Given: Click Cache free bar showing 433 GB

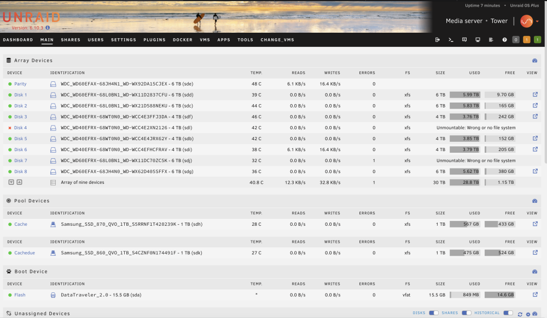Looking at the screenshot, I should (x=500, y=224).
